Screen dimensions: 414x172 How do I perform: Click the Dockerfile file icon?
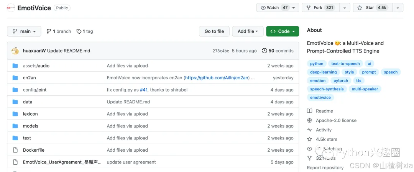[15, 150]
